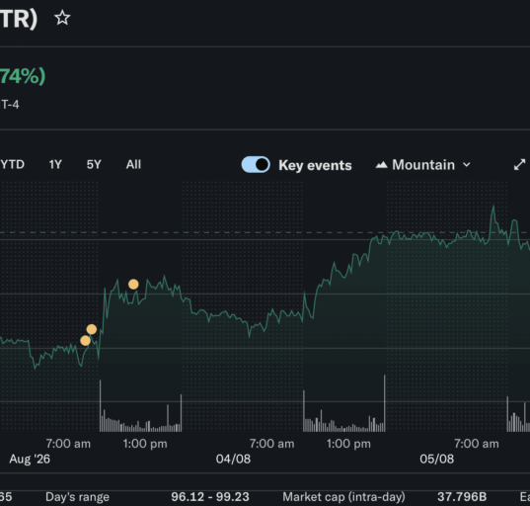Select the middle yellow key event marker
This screenshot has width=530, height=506.
pos(92,329)
